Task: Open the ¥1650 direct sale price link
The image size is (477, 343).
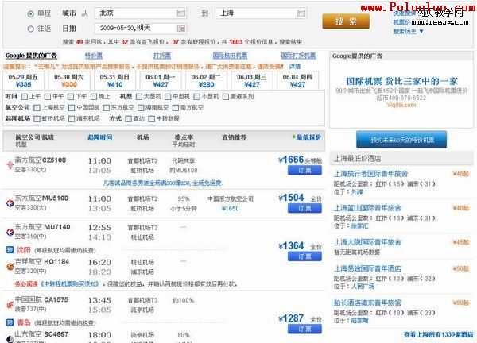Action: point(231,208)
